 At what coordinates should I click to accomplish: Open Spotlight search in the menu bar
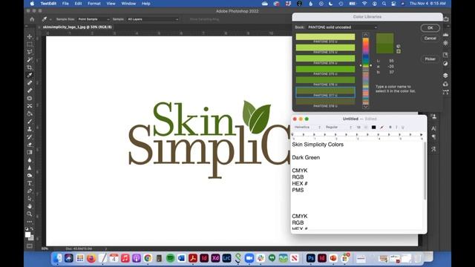click(x=384, y=4)
